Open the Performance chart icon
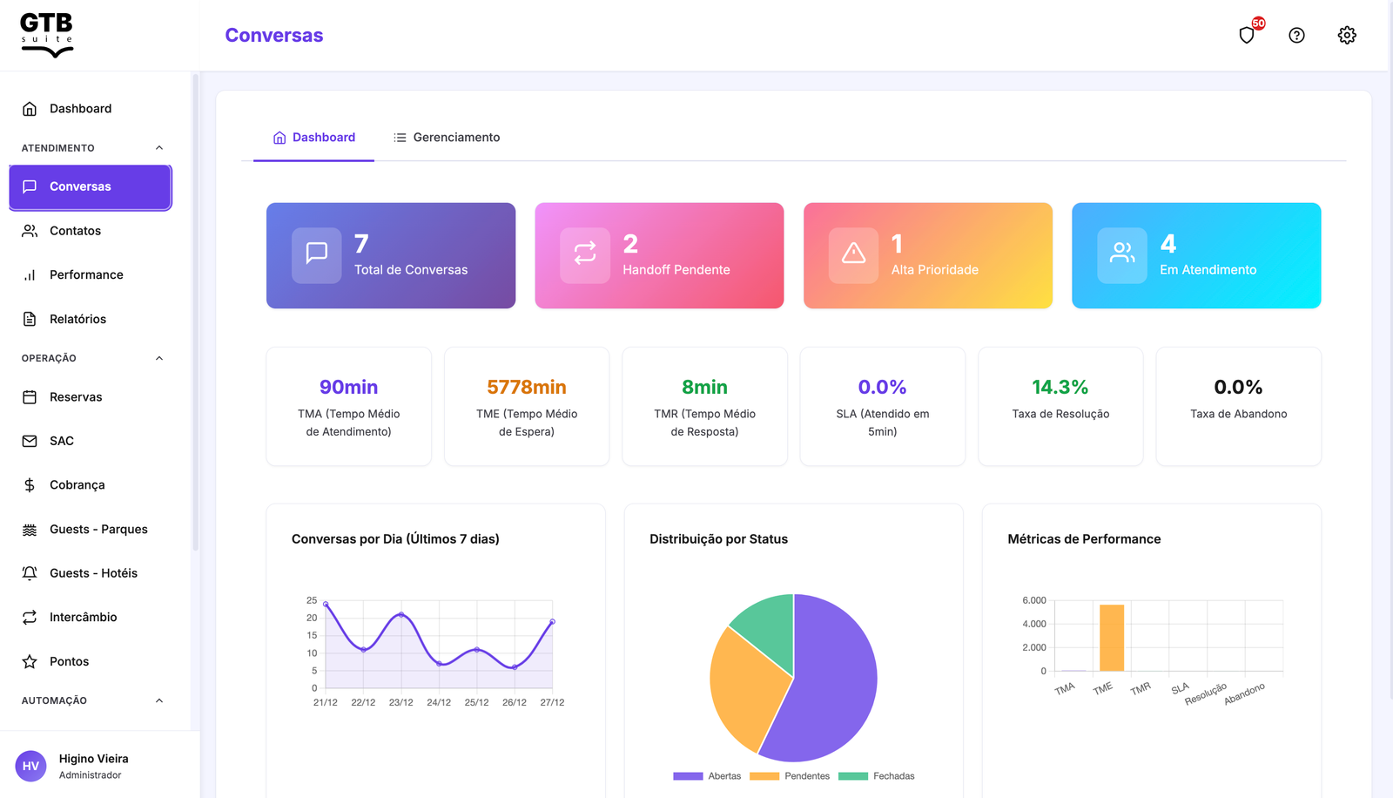The image size is (1393, 798). (x=30, y=274)
